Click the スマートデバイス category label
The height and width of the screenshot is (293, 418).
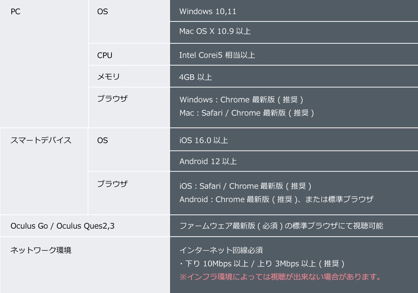click(41, 140)
